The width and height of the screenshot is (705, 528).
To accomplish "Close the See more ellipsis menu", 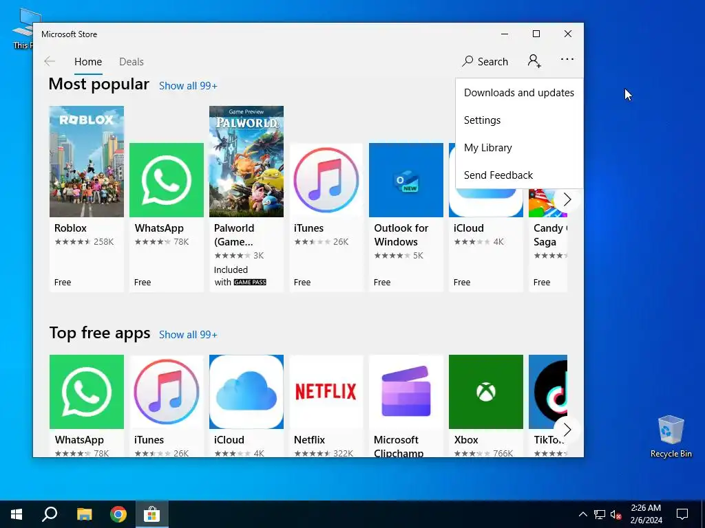I will [567, 59].
